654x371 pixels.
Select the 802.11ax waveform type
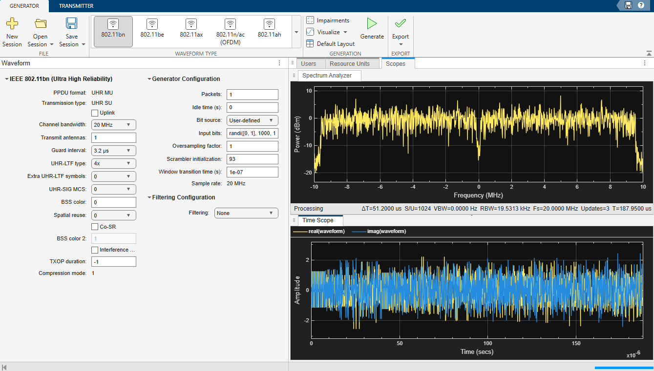point(191,32)
